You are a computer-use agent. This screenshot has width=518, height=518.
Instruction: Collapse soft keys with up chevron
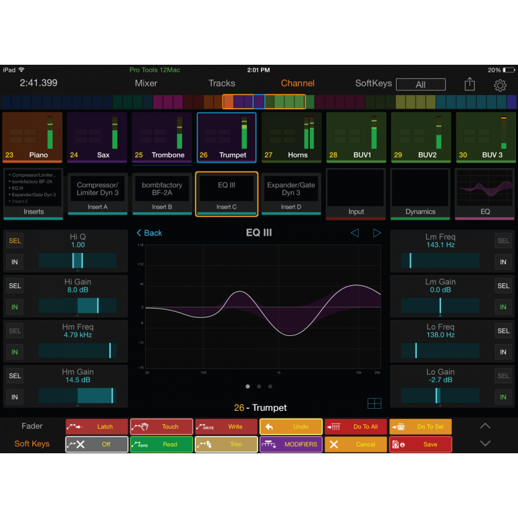(485, 426)
